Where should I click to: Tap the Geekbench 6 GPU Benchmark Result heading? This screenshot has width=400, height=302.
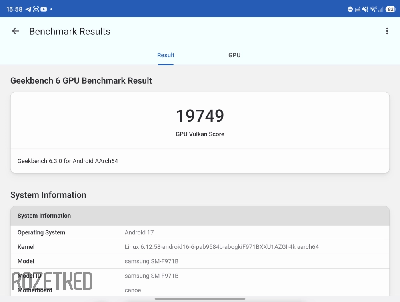point(81,81)
